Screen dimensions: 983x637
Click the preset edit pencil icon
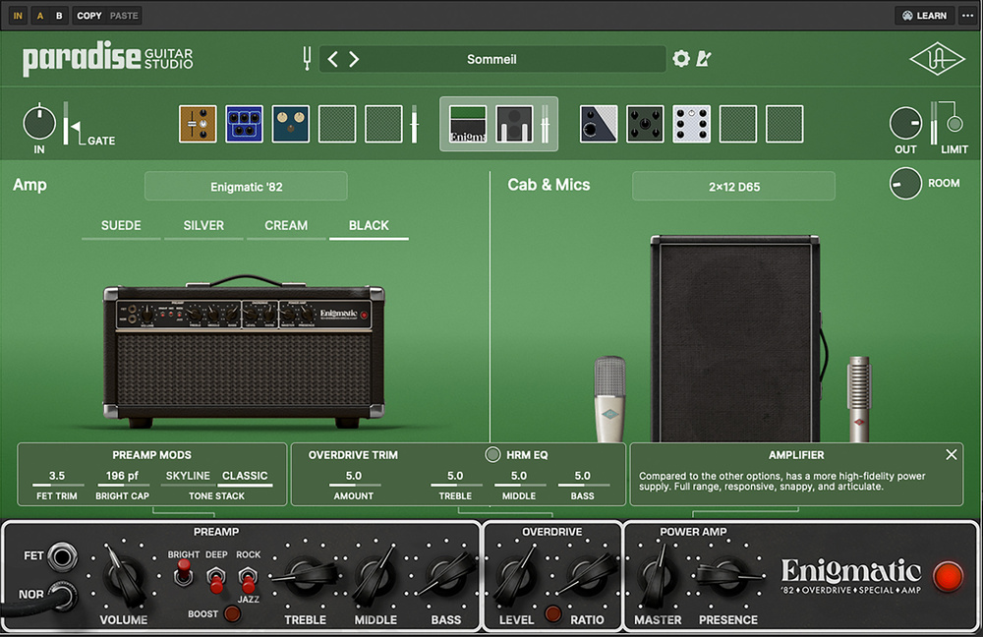(704, 59)
